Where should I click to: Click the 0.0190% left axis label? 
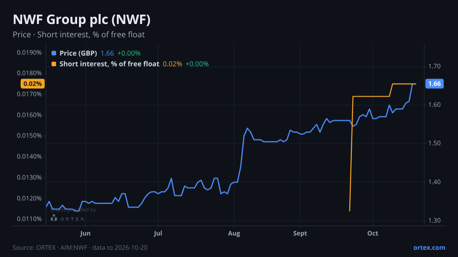tap(29, 53)
